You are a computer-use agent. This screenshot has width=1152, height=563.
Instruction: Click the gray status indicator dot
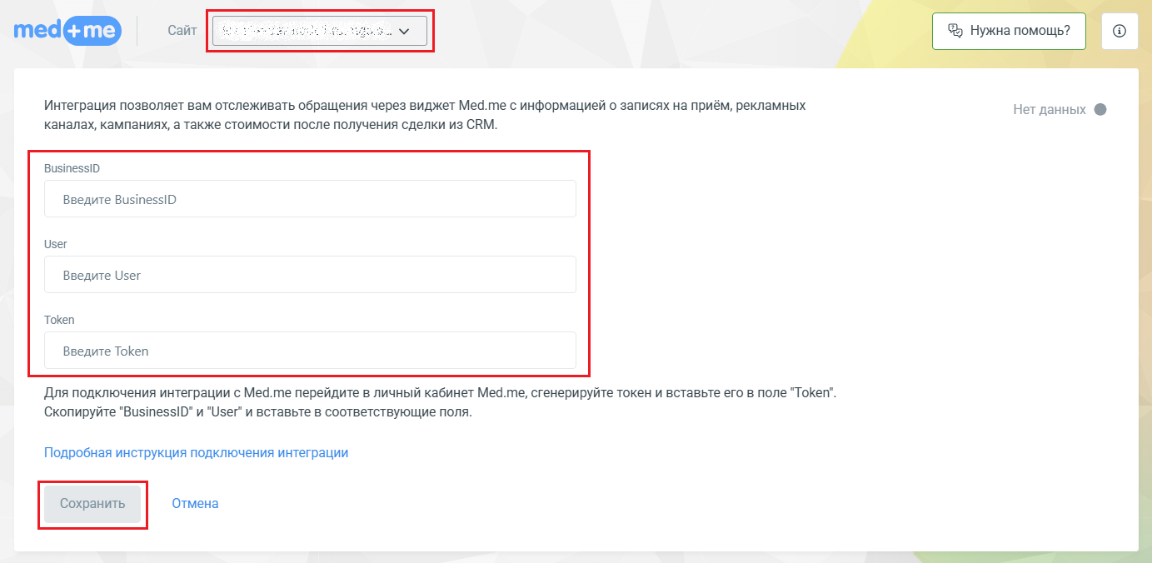click(x=1100, y=109)
